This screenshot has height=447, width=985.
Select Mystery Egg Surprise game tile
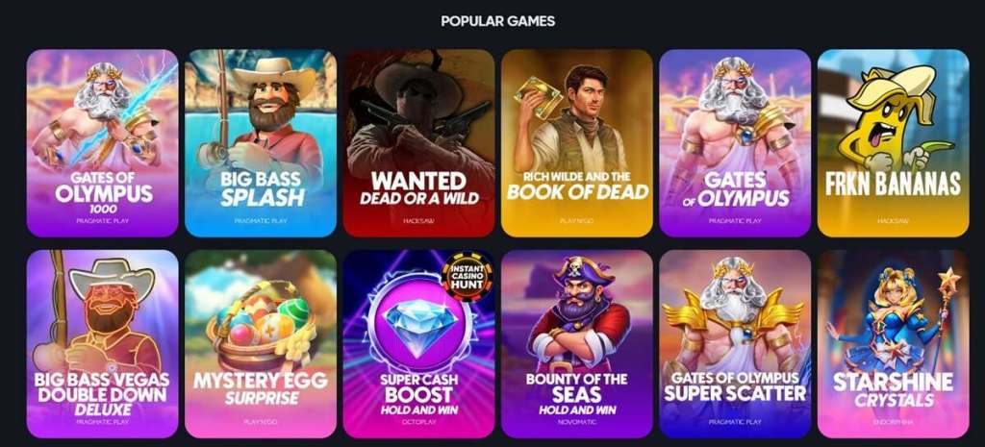pyautogui.click(x=261, y=344)
